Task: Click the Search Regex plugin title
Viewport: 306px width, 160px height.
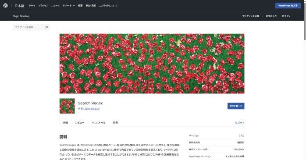Action: tap(90, 103)
